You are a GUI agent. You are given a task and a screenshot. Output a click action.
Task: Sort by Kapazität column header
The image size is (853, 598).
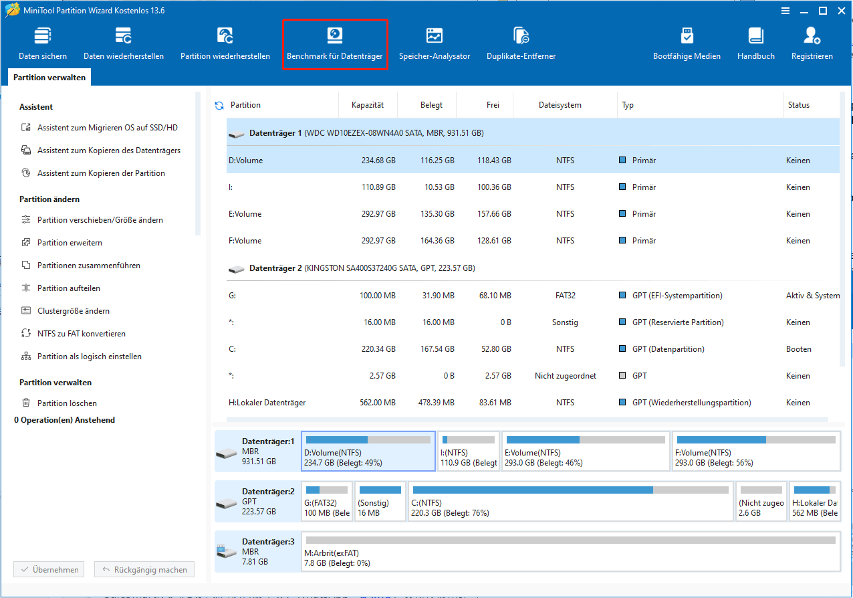(x=368, y=105)
